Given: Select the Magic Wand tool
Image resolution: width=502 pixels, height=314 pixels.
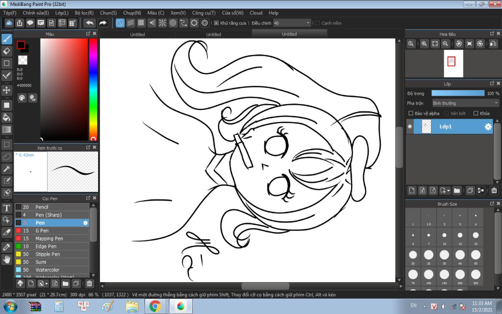Looking at the screenshot, I should coord(7,169).
